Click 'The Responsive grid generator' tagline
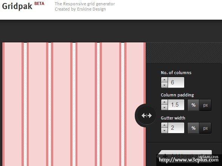 click(85, 4)
